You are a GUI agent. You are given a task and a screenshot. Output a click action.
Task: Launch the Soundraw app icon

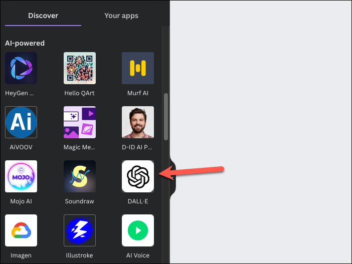[80, 176]
